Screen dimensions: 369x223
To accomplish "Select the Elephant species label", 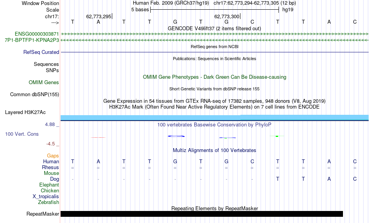I will [49, 185].
